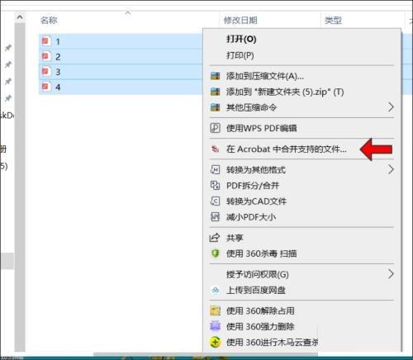Choose 转换为CAD文件 entry
The image size is (413, 360).
(x=302, y=201)
